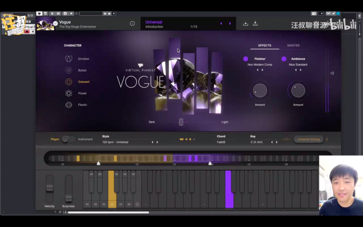The width and height of the screenshot is (363, 227).
Task: Open dropdown arrow next to camera icon
Action: click(x=321, y=13)
